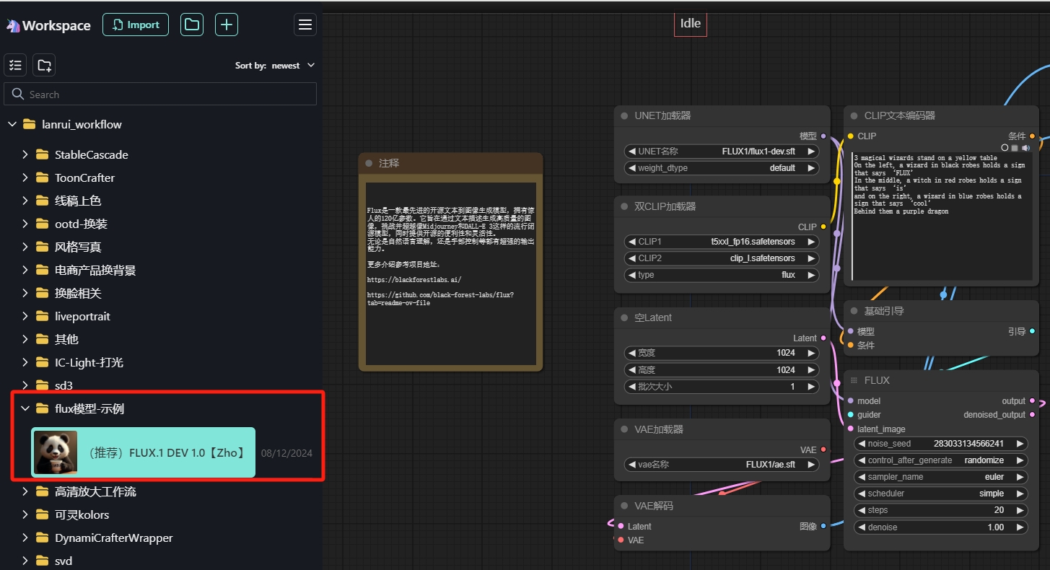Viewport: 1050px width, 570px height.
Task: Collapse the UNET加载器 node via title dot
Action: tap(624, 115)
